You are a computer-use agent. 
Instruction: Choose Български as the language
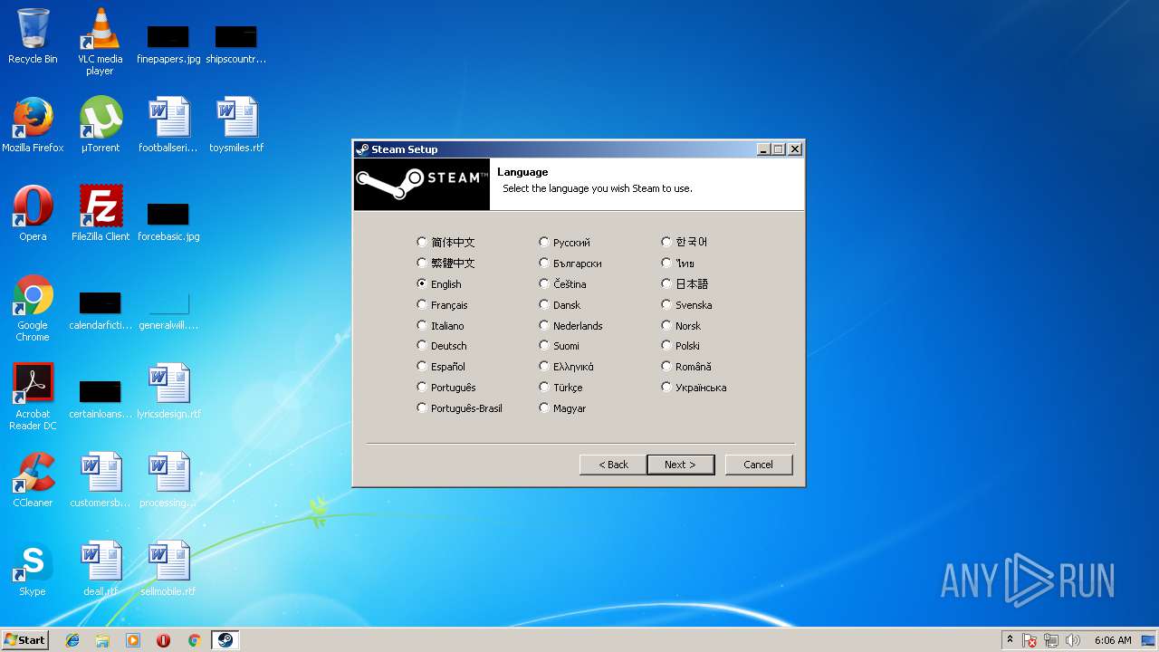pos(570,263)
